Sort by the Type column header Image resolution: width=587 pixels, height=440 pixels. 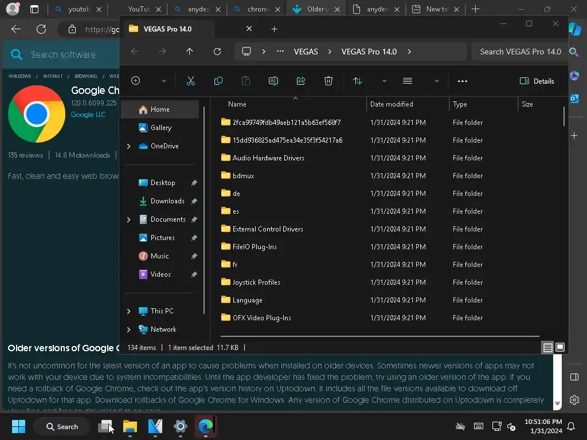(x=460, y=104)
